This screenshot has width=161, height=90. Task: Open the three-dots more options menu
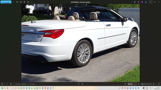pyautogui.click(x=32, y=2)
